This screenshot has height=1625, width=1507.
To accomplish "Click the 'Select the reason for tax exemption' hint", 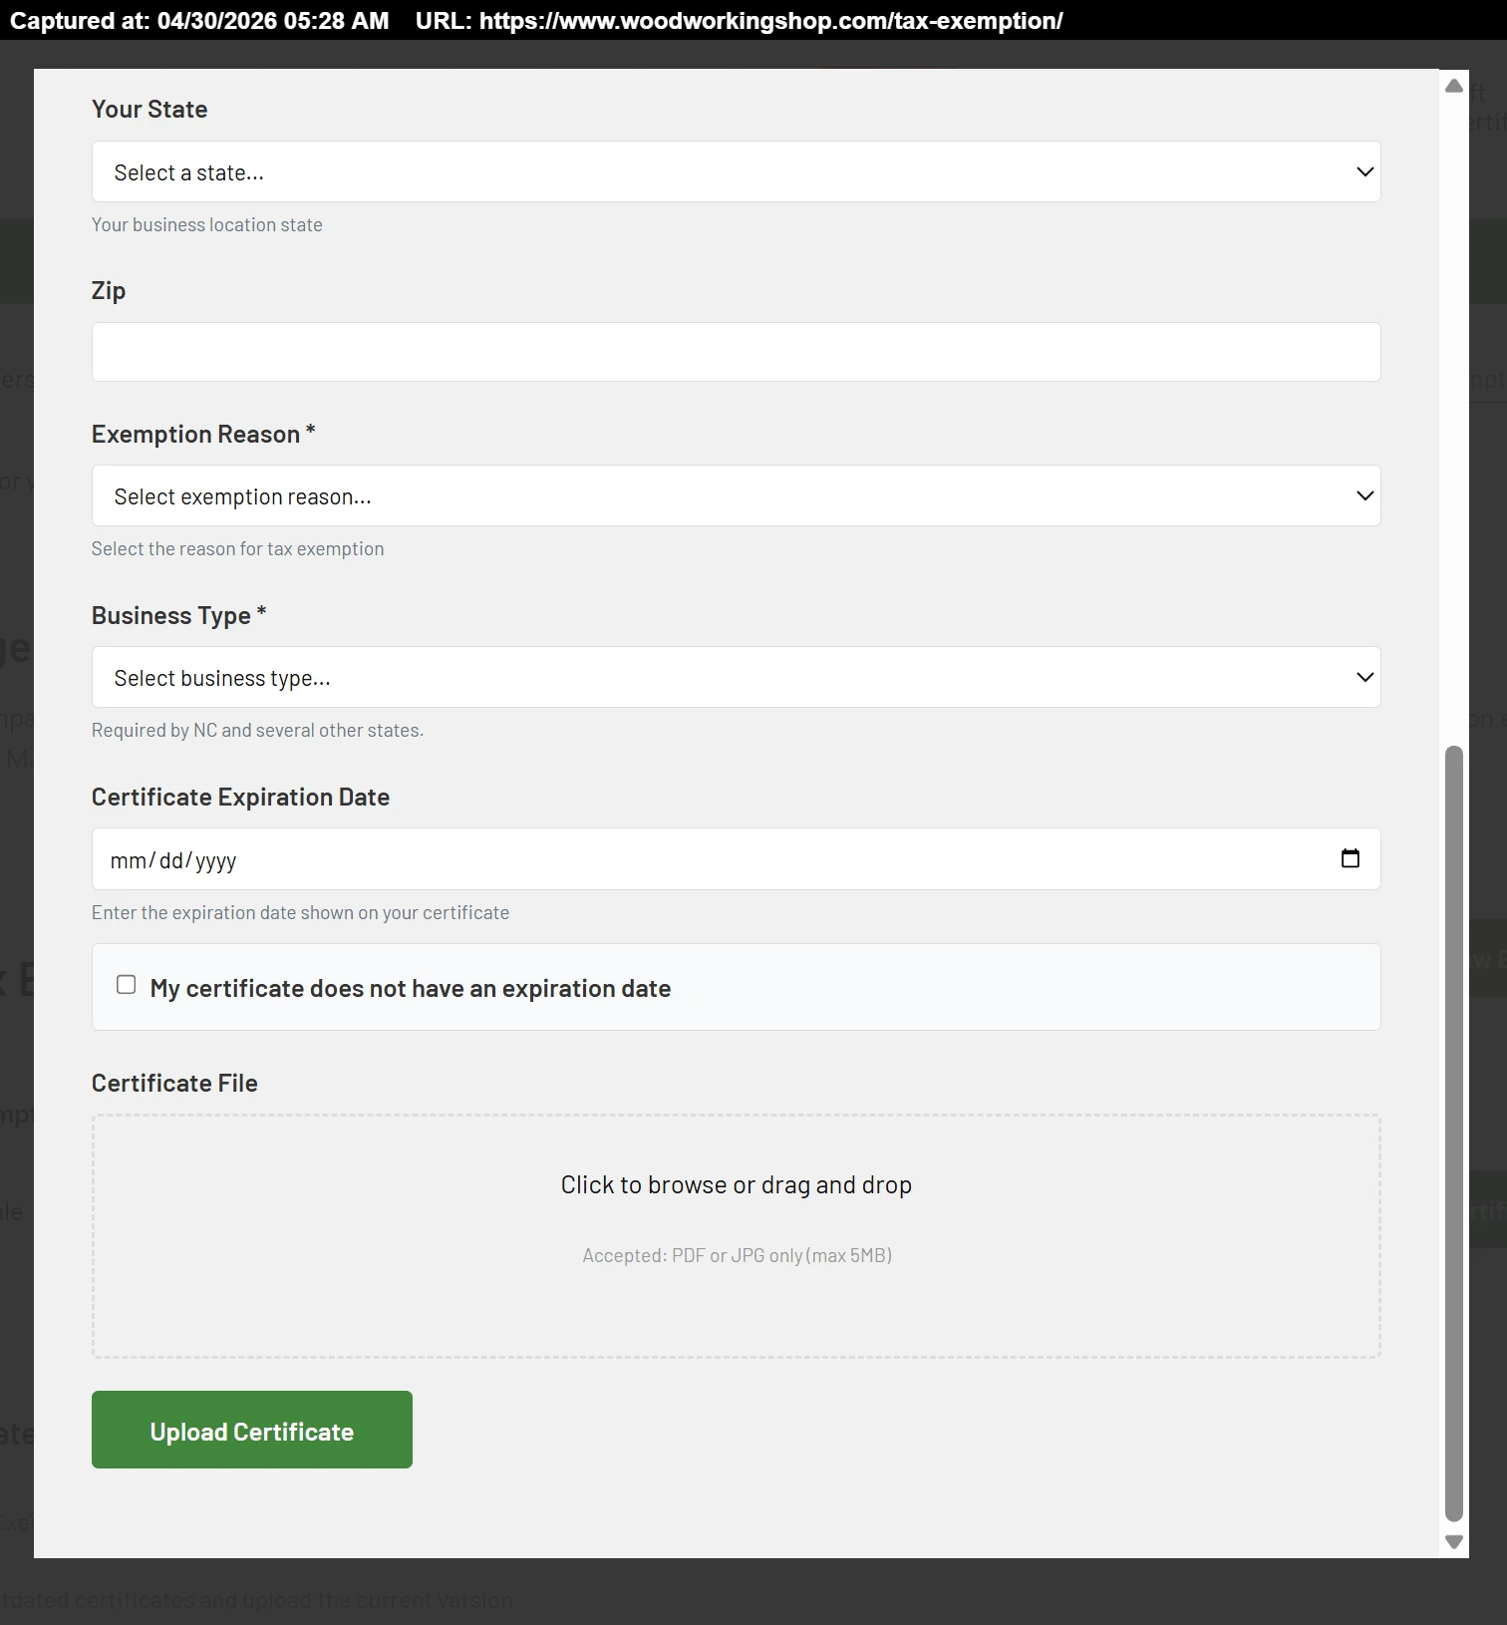I will (237, 549).
